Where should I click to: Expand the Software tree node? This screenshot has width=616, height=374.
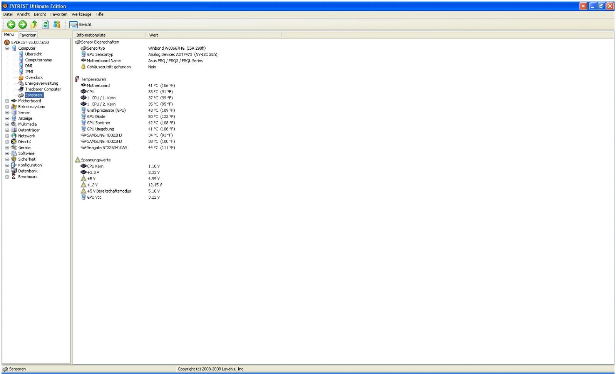pyautogui.click(x=7, y=154)
